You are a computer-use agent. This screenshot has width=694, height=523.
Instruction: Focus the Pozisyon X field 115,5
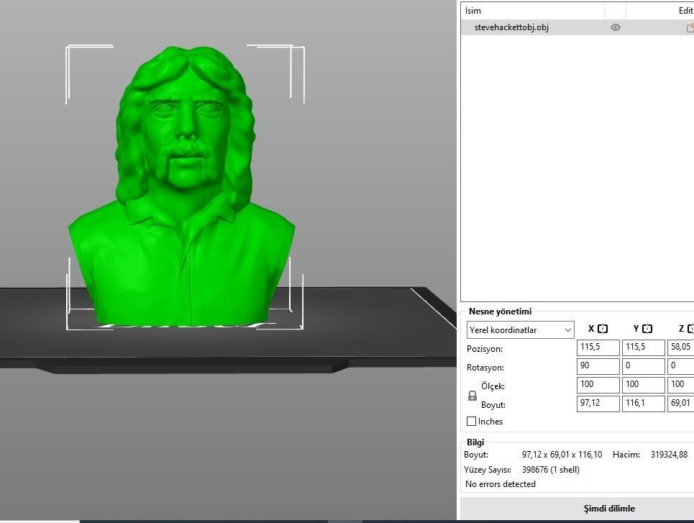598,347
